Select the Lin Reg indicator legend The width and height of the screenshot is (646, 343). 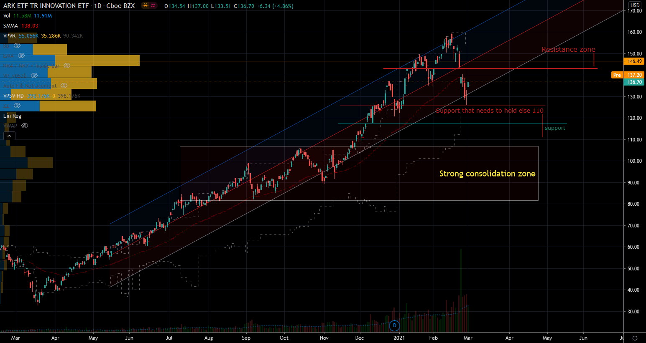pos(12,116)
